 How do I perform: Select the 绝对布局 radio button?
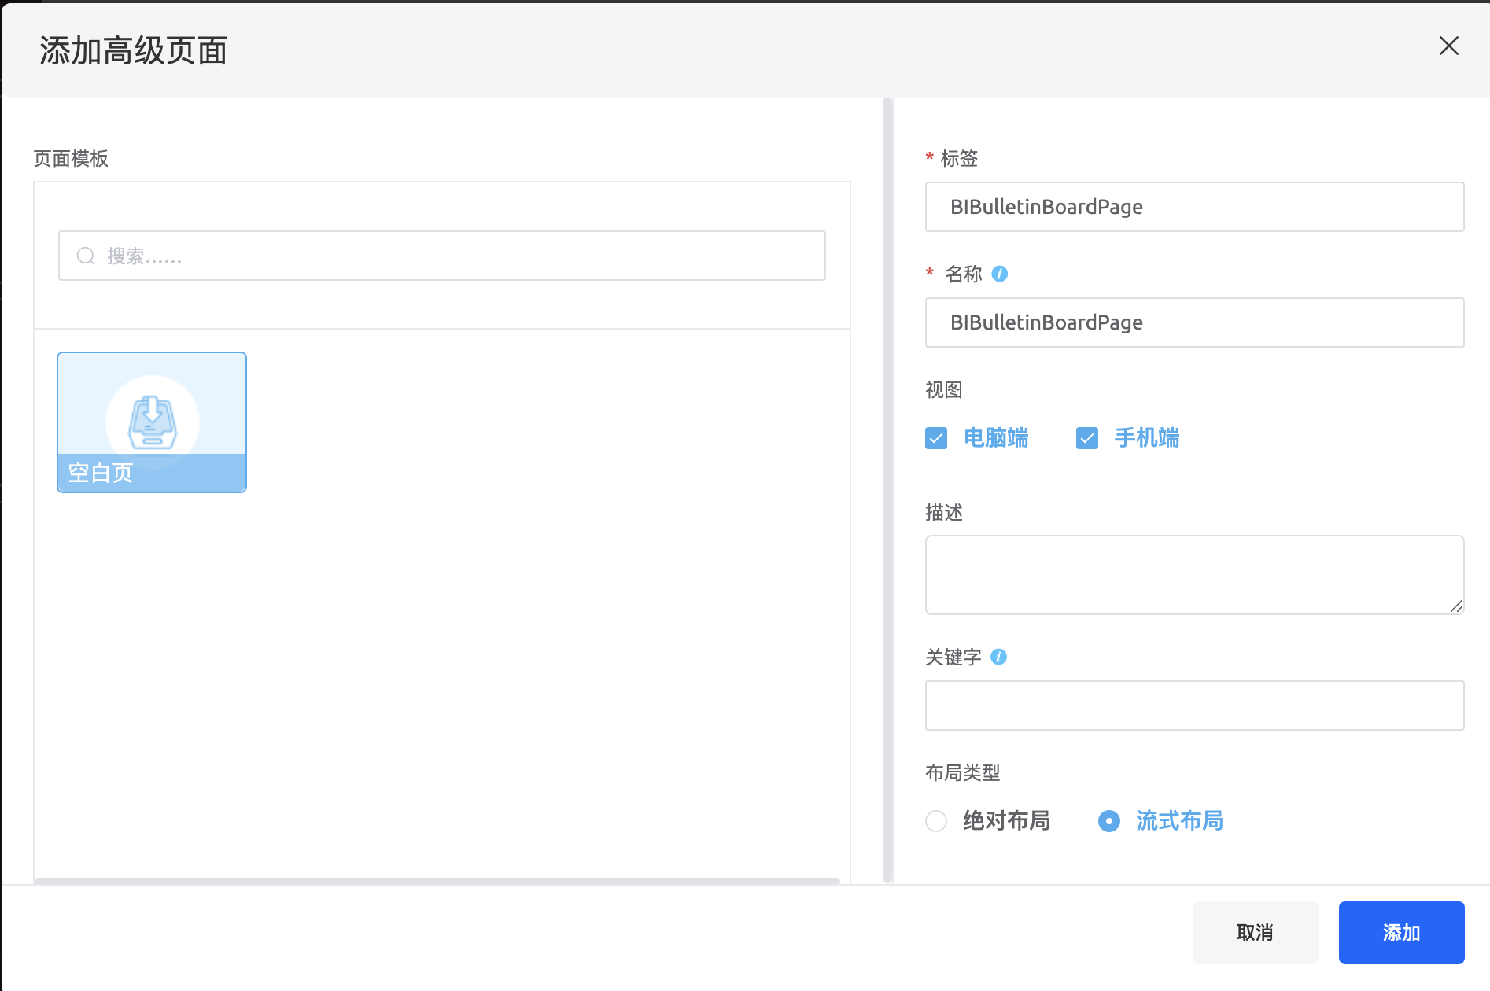click(936, 821)
